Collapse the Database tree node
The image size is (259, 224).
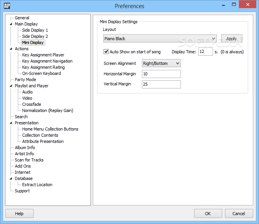click(x=11, y=178)
